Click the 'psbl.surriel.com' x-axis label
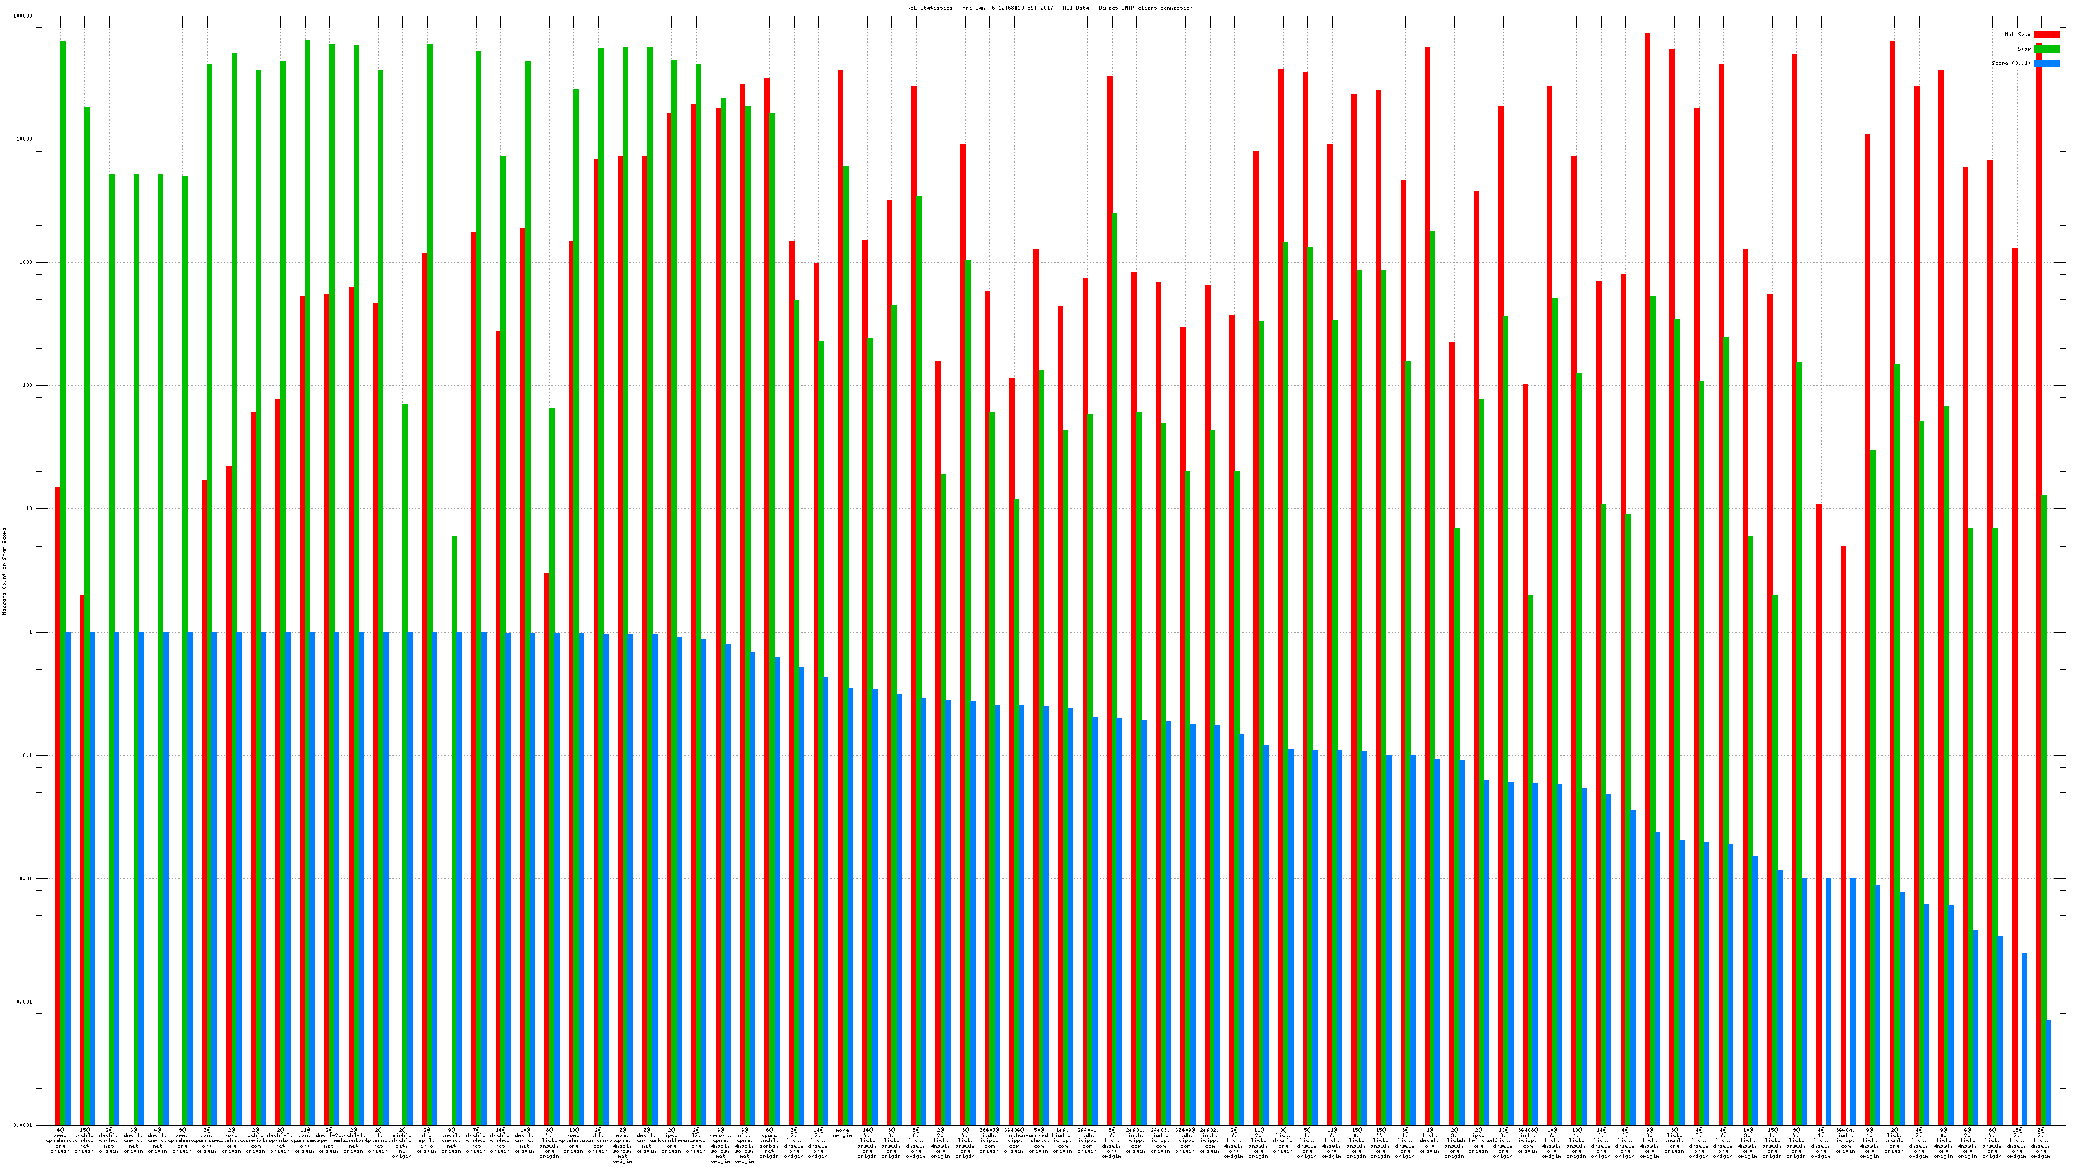This screenshot has width=2076, height=1167. pyautogui.click(x=256, y=1140)
